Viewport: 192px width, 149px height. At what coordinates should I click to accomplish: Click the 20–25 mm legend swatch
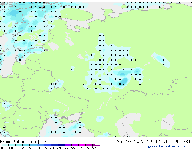point(54,145)
